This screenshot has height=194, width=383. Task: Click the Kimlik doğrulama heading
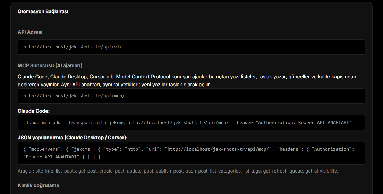point(39,185)
